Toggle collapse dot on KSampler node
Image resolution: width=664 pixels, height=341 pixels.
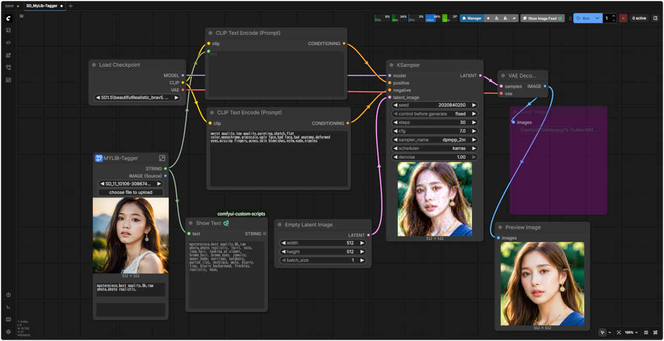point(392,65)
